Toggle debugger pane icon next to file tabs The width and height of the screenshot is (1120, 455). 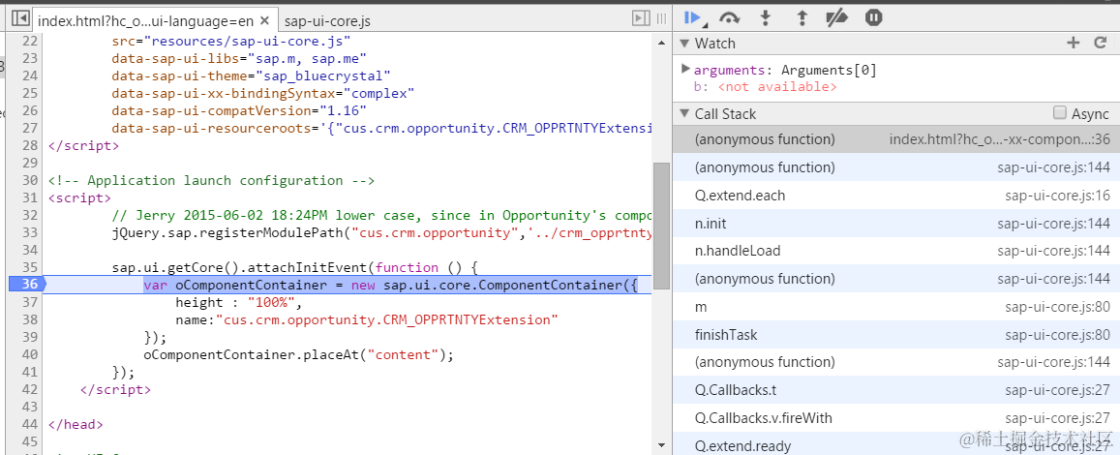click(642, 18)
